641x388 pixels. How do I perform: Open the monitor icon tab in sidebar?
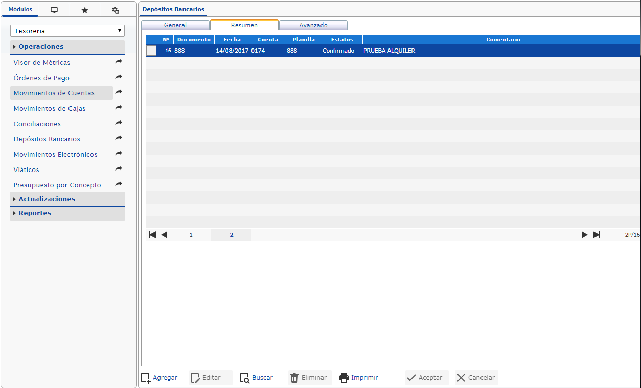click(54, 10)
